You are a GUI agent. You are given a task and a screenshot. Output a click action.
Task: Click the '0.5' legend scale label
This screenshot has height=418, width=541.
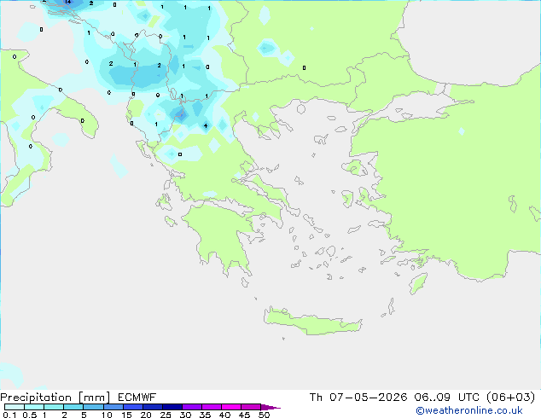pos(29,415)
